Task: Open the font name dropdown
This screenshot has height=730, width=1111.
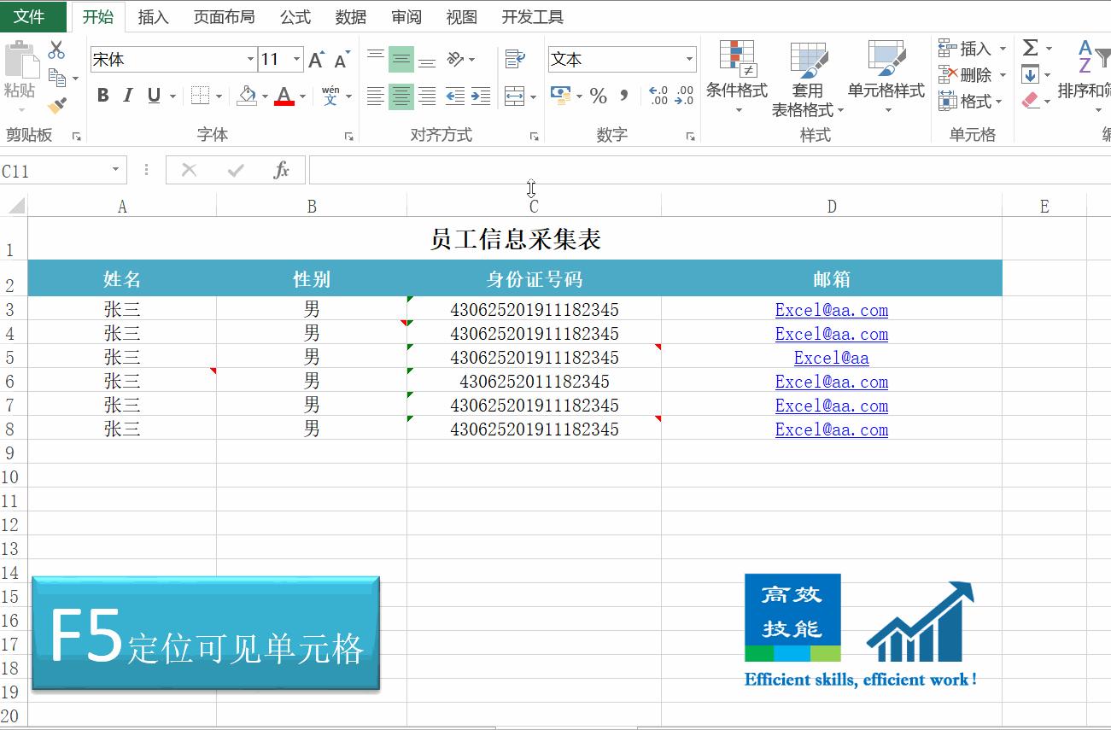Action: tap(249, 59)
